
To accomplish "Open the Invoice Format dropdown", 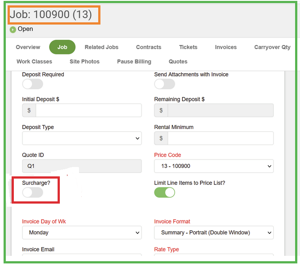I will click(x=214, y=233).
